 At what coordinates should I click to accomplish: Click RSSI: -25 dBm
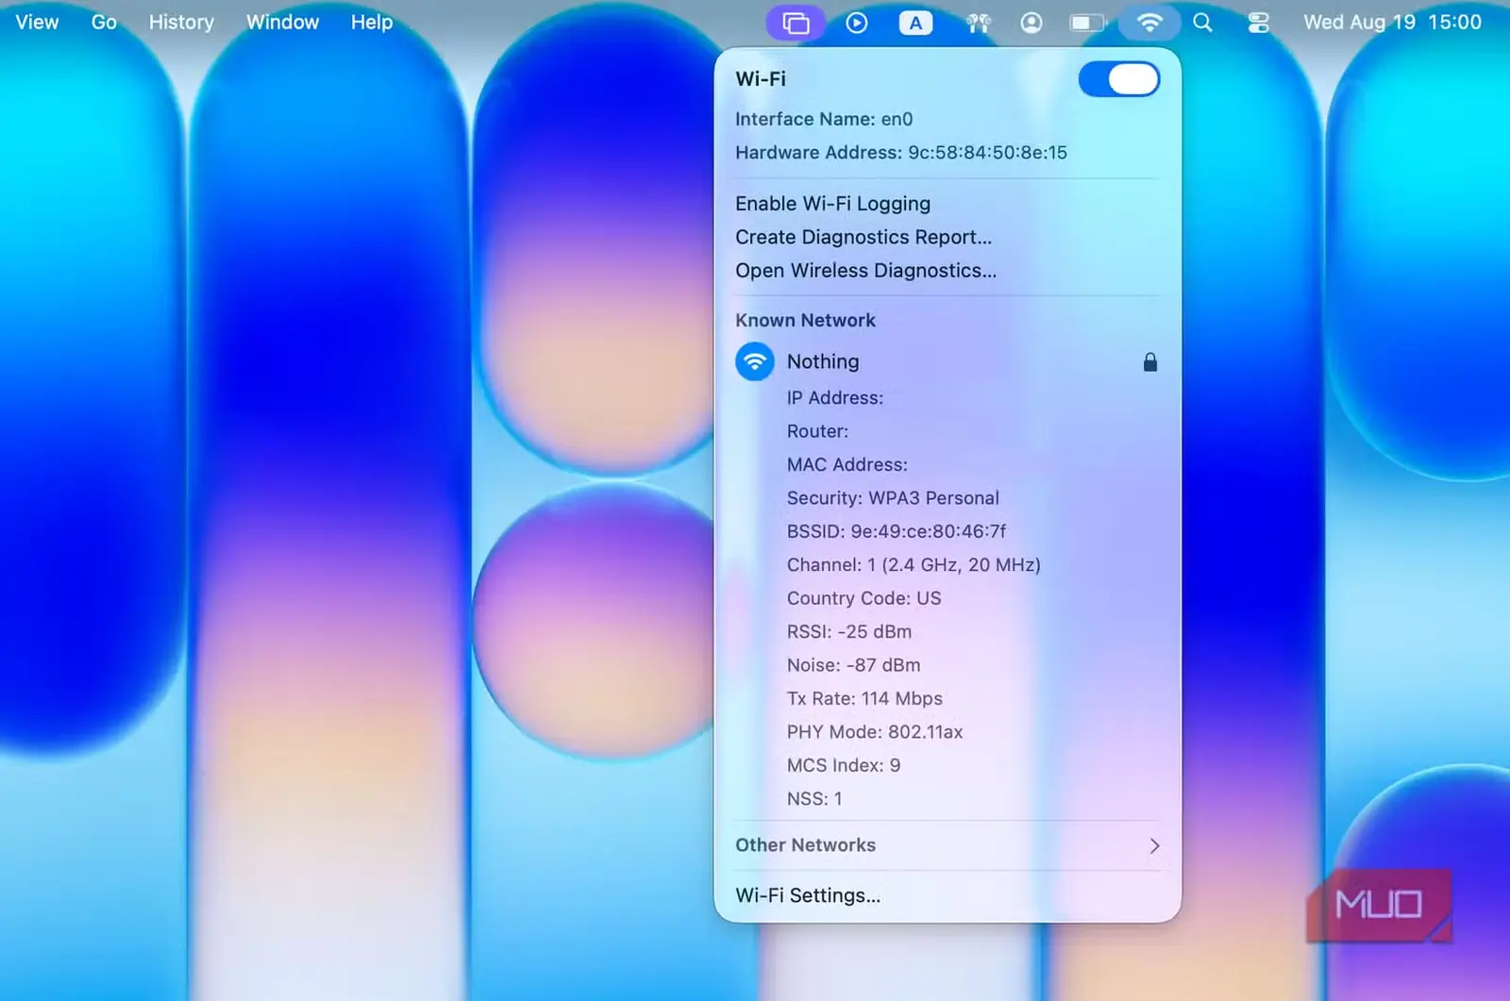tap(849, 632)
